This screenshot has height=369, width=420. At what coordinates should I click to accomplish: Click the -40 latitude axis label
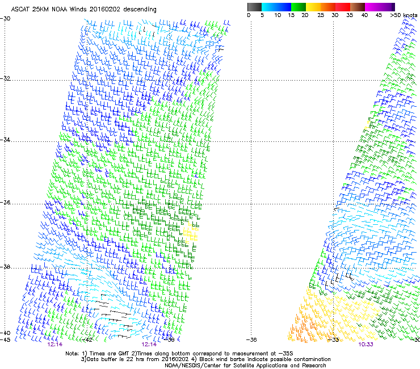coord(5,333)
